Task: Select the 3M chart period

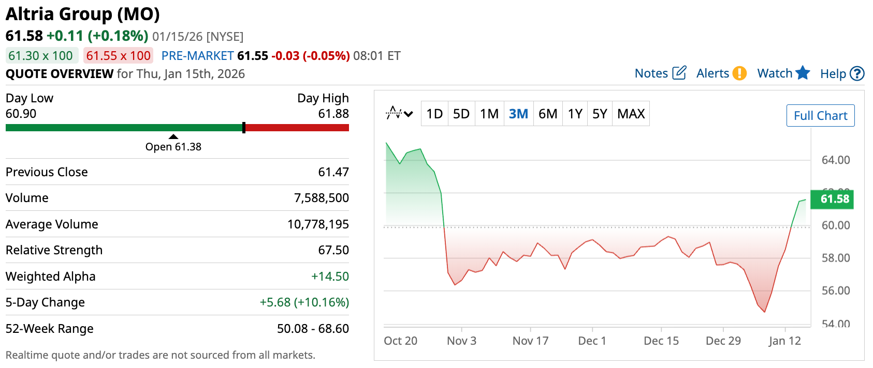Action: tap(518, 114)
